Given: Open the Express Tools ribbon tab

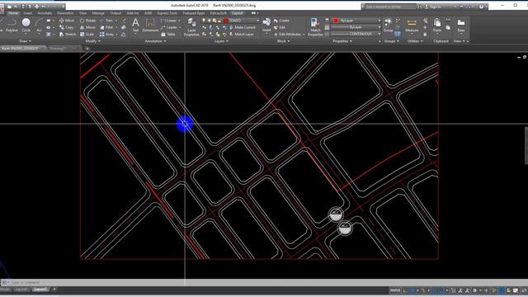Looking at the screenshot, I should point(167,13).
